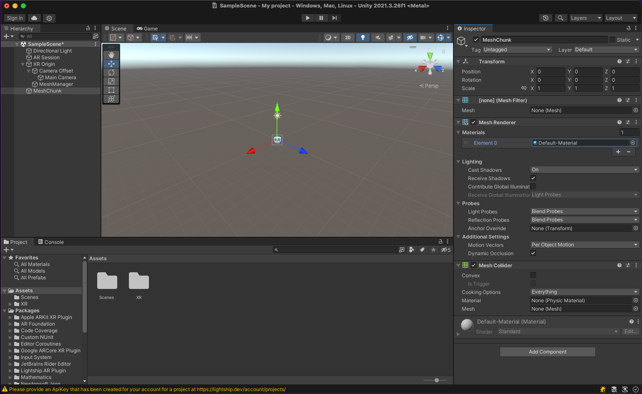Open Transform component preset icon
This screenshot has height=394, width=642.
628,61
